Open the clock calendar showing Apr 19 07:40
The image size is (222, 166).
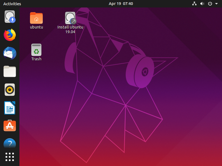tap(121, 4)
